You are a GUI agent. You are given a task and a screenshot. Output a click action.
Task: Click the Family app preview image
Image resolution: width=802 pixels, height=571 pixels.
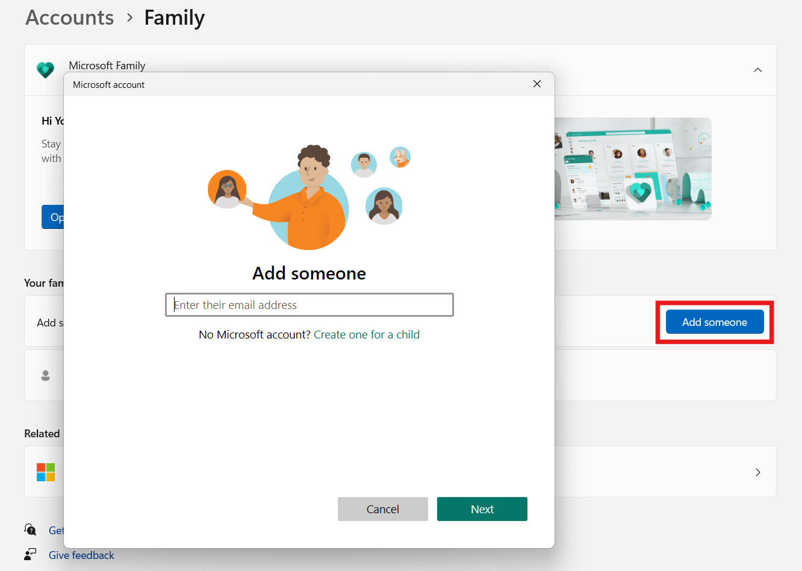tap(632, 169)
